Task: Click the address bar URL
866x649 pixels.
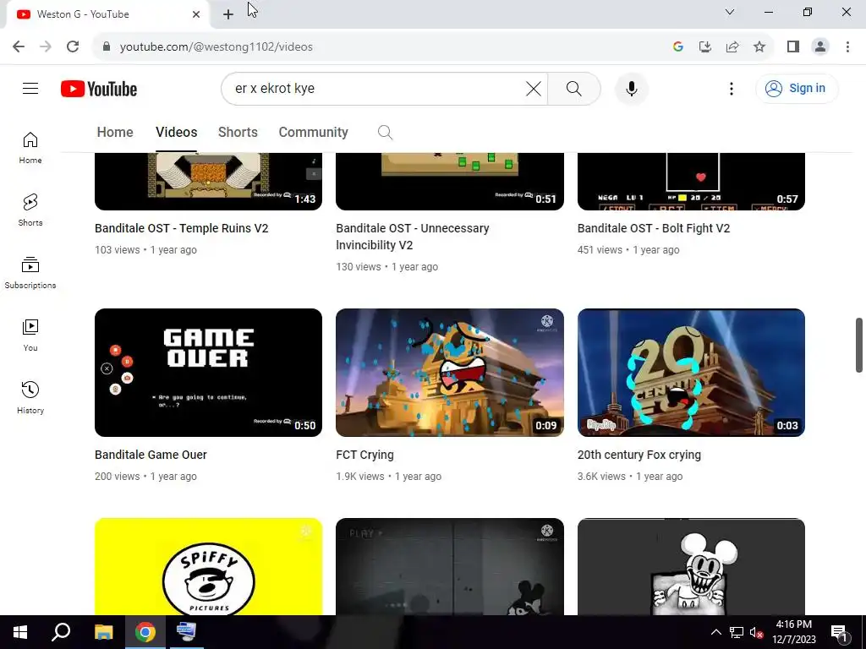Action: [216, 47]
